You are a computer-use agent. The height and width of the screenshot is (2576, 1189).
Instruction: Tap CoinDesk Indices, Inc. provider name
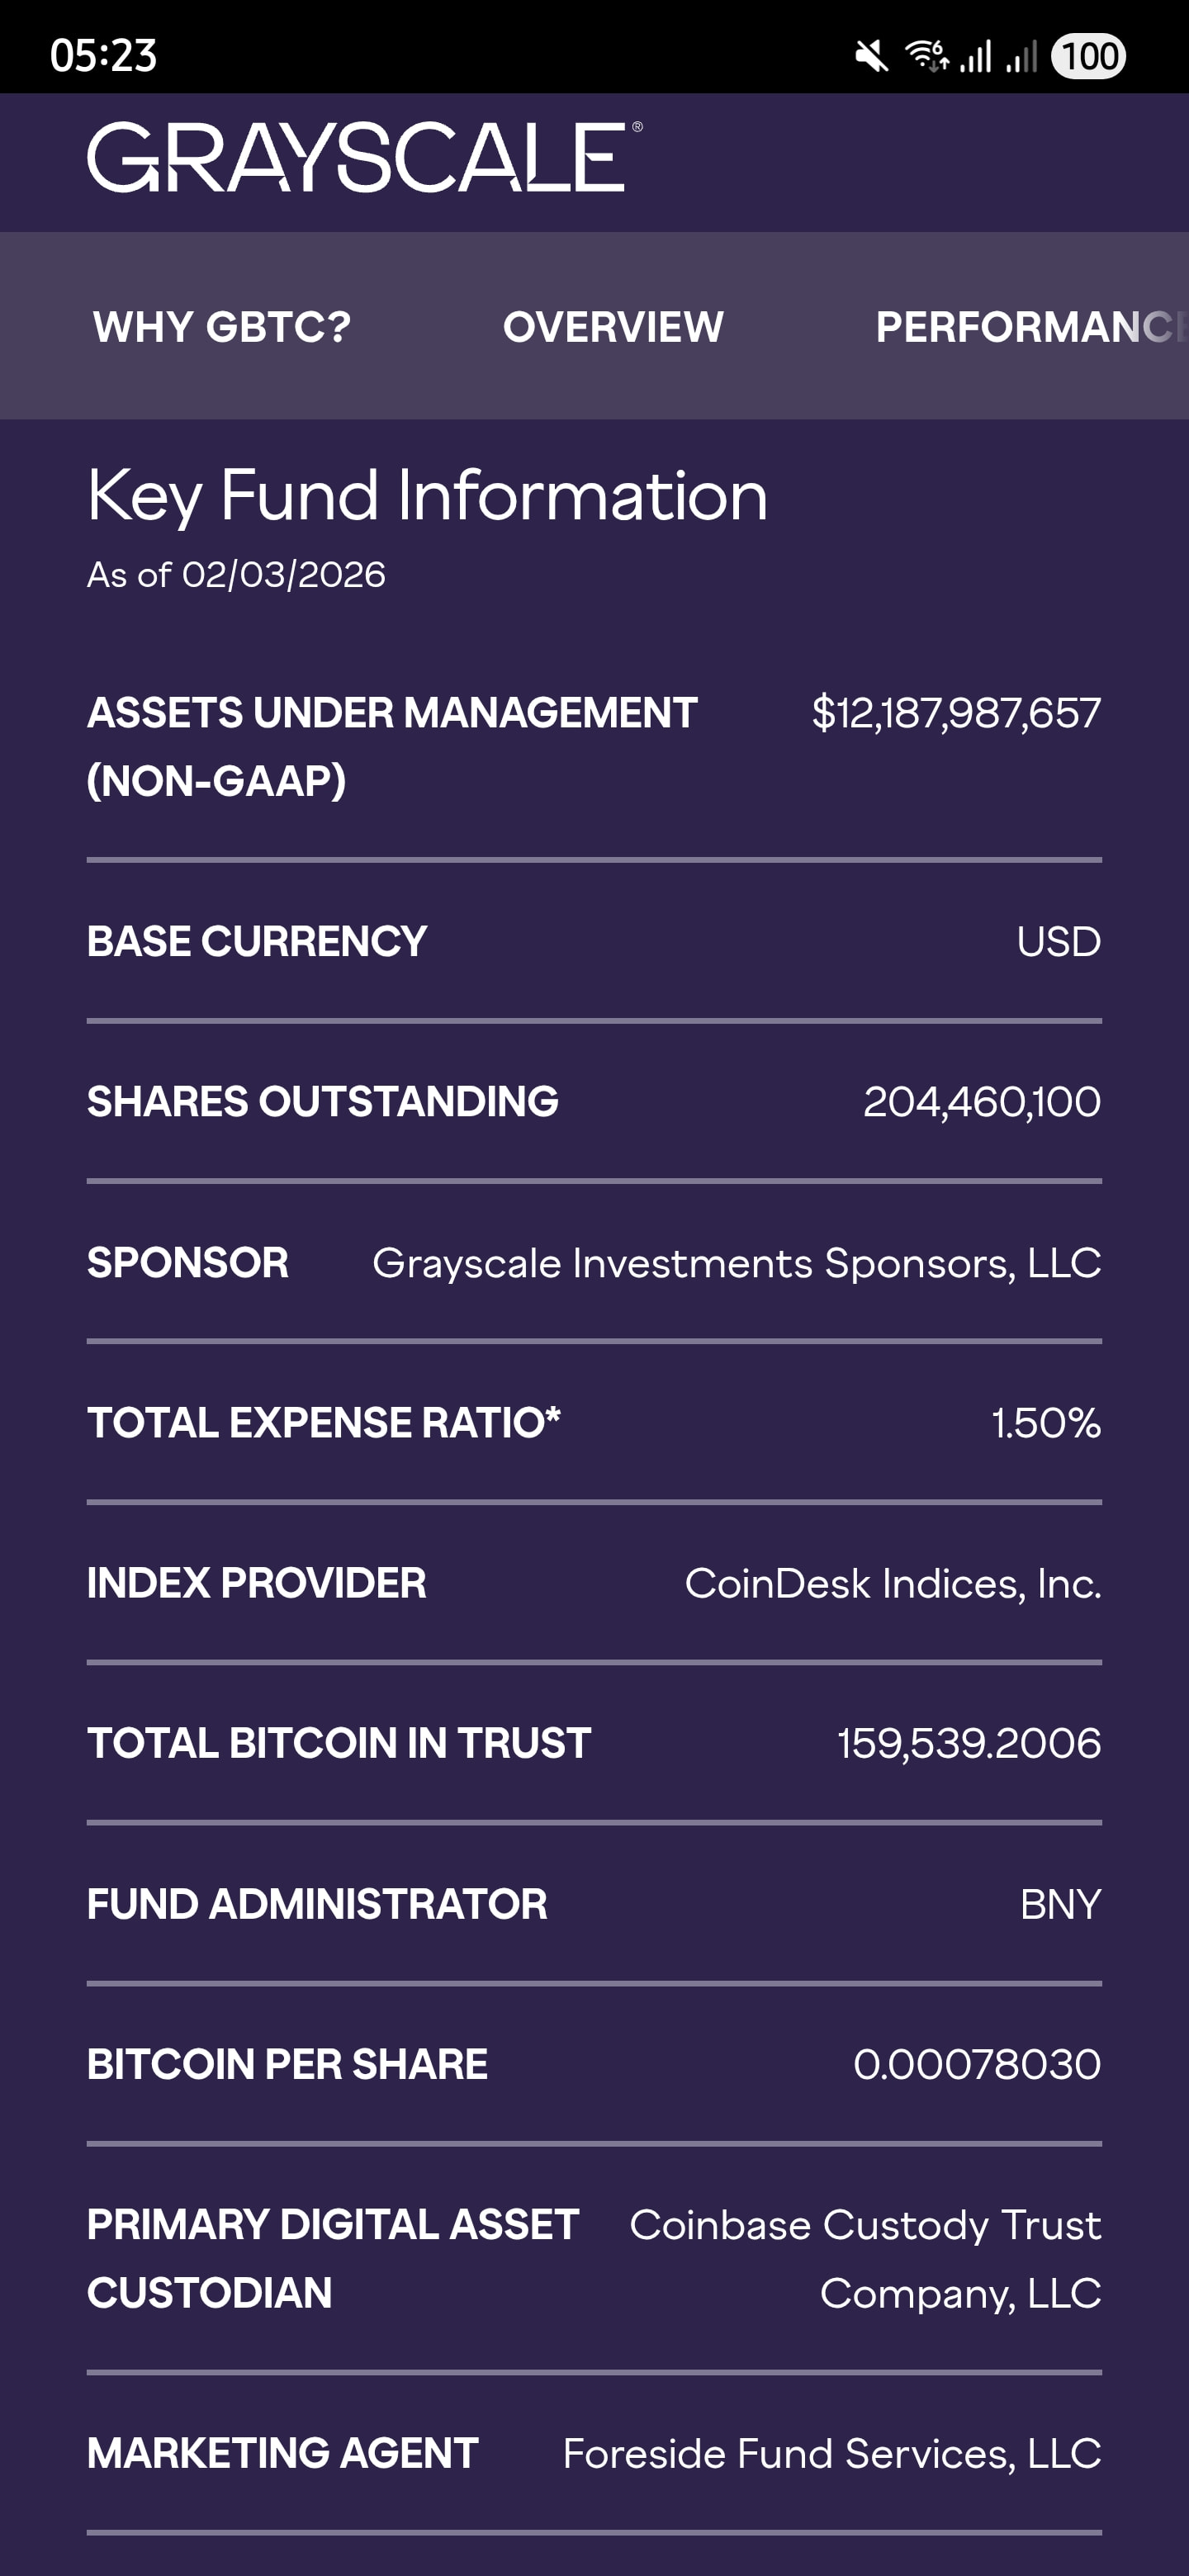[892, 1584]
